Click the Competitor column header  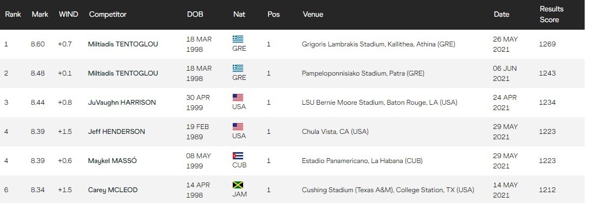(x=108, y=14)
